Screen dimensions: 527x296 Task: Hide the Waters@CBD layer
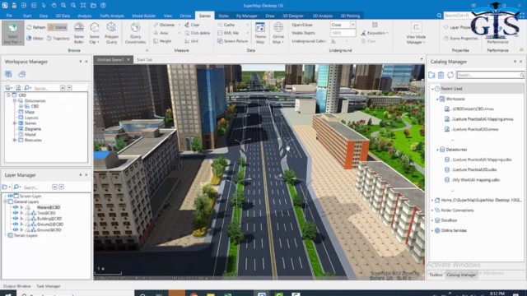pos(16,207)
